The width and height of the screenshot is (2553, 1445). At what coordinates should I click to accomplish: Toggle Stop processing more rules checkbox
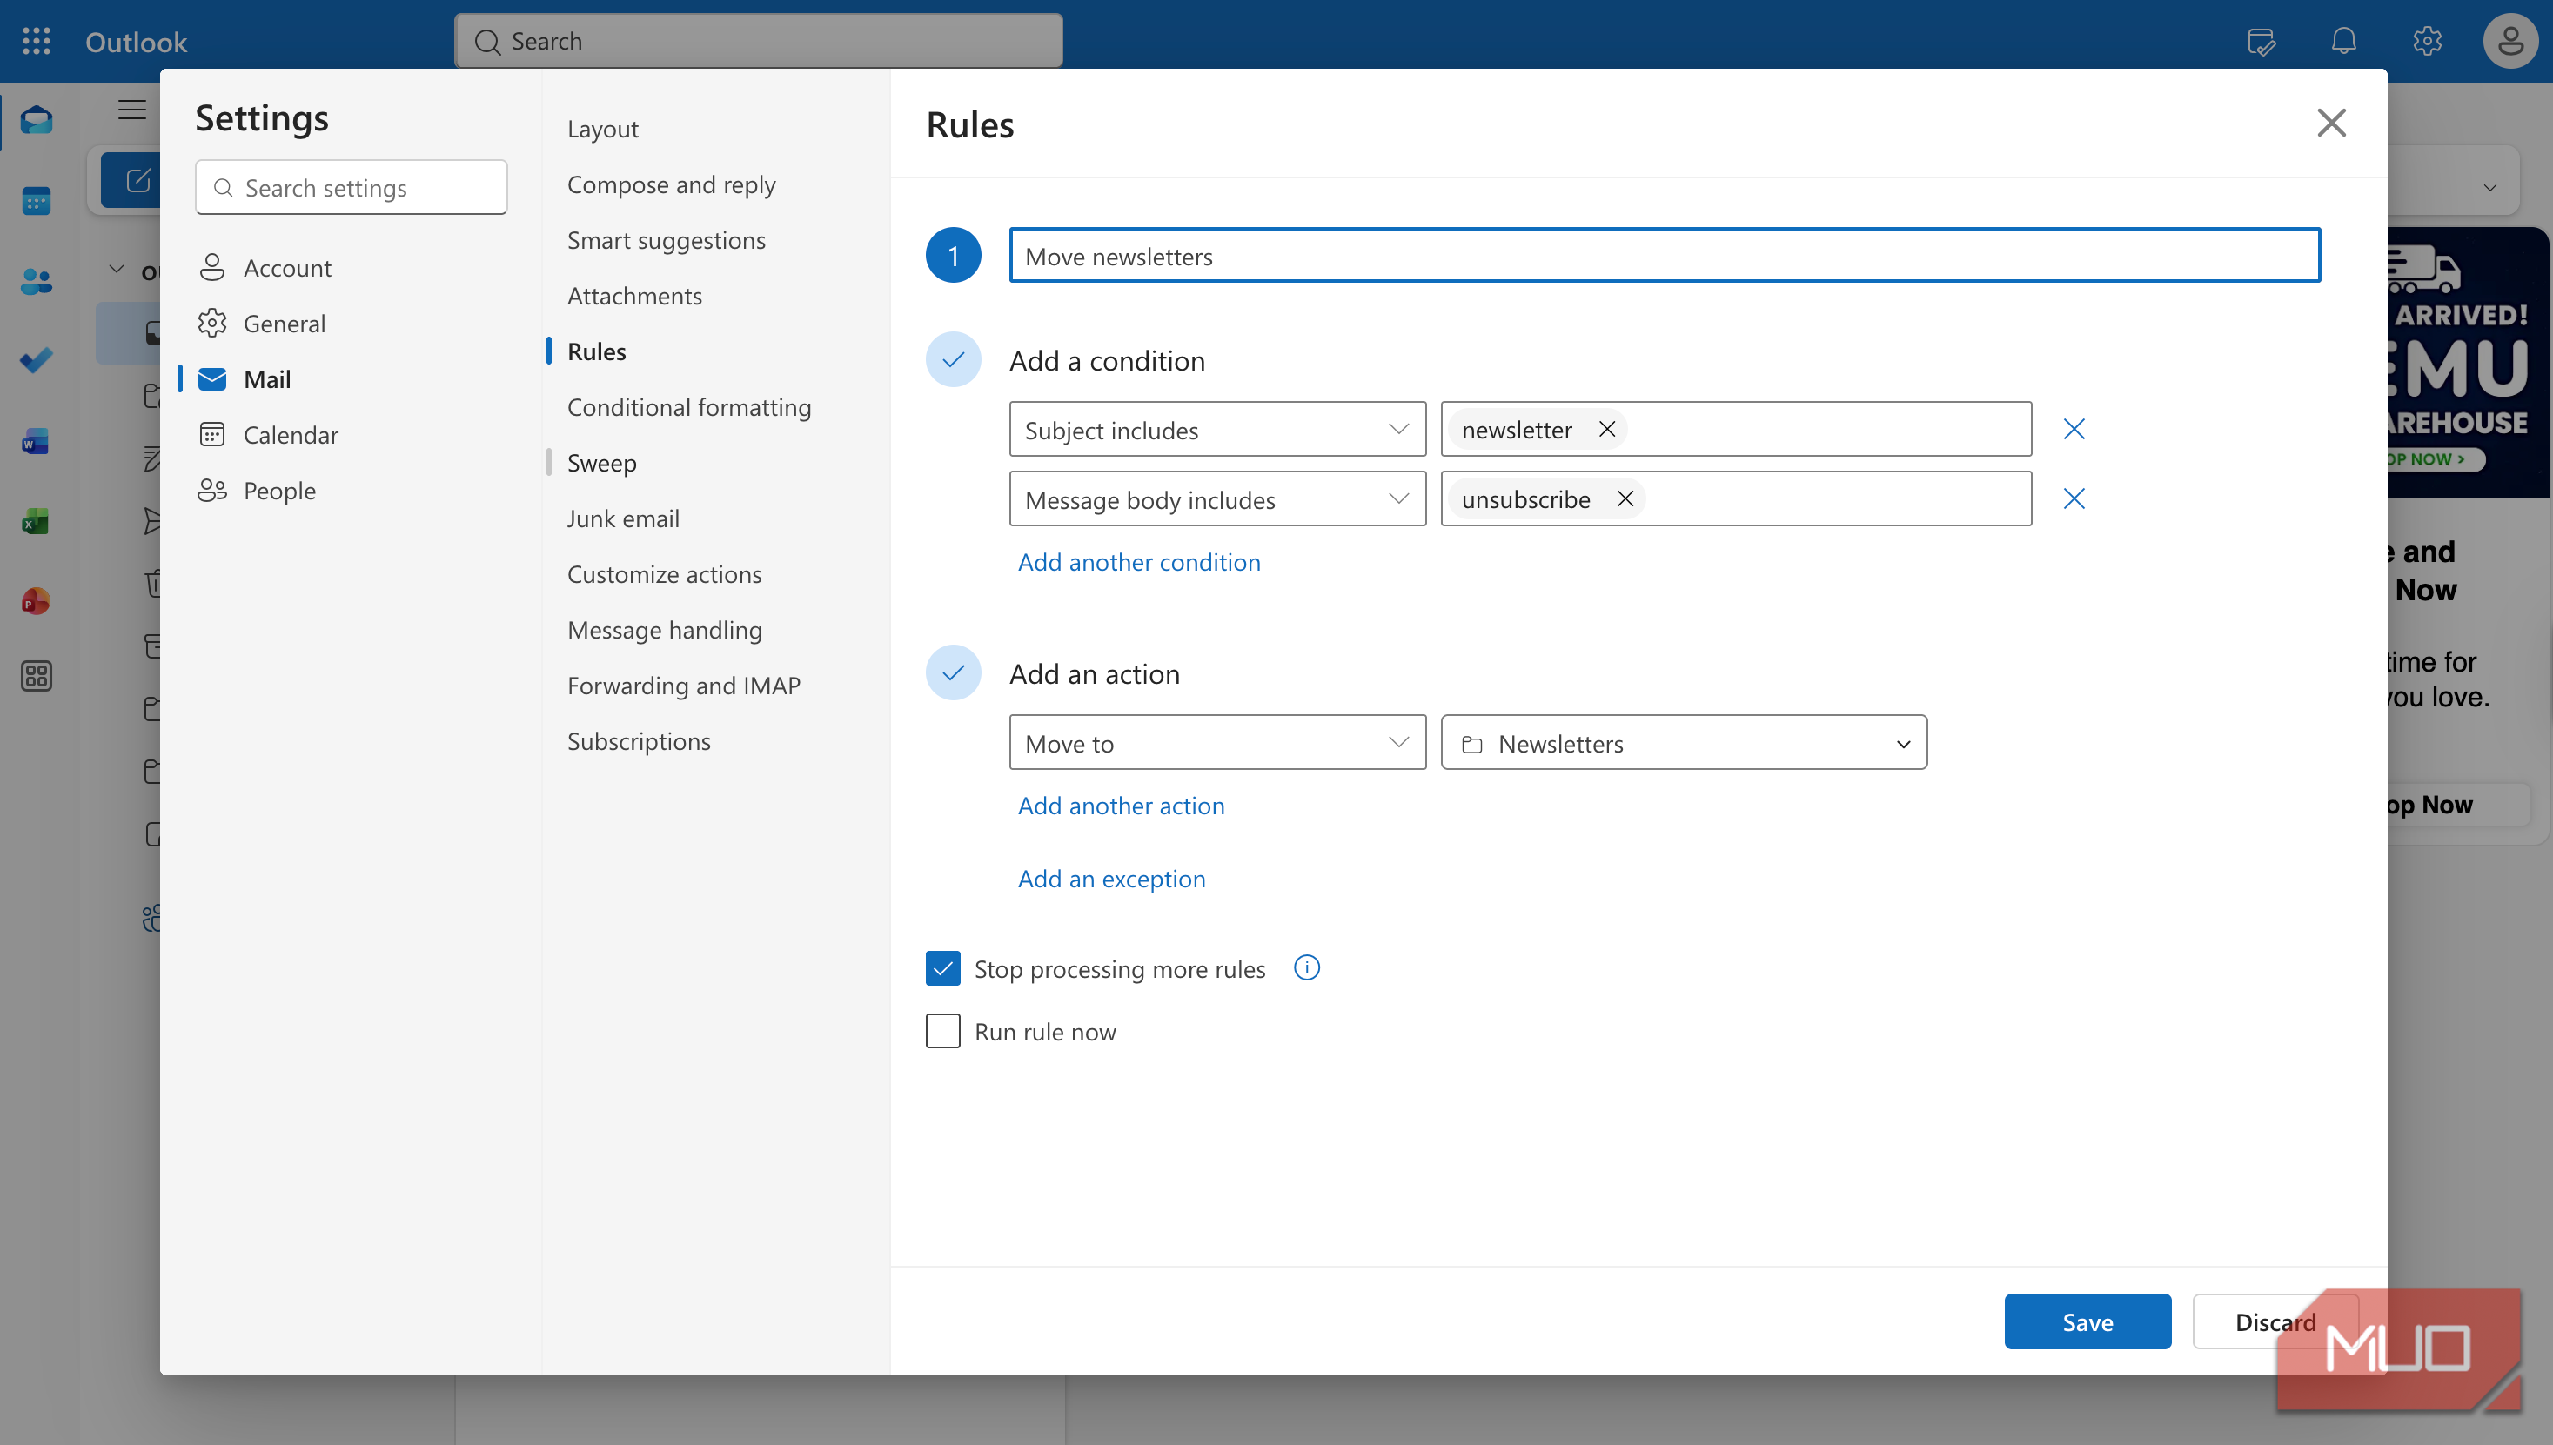[943, 967]
